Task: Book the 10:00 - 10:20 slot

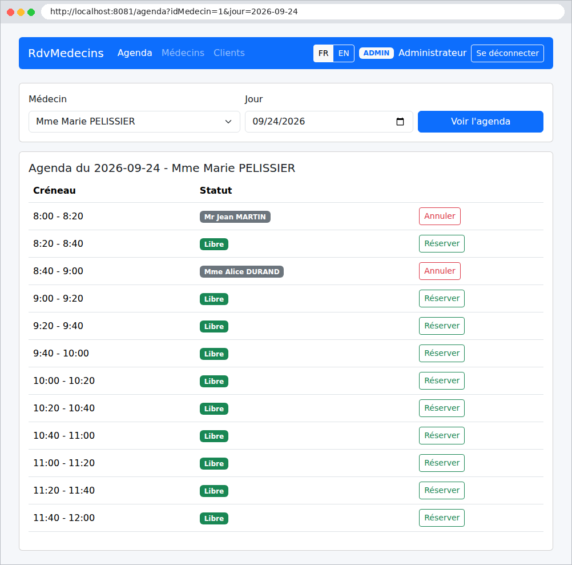Action: coord(442,380)
